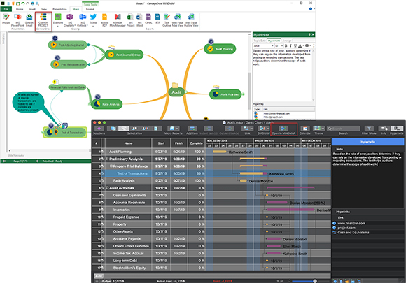The height and width of the screenshot is (283, 406).
Task: Click the Twitter share icon
Action: [93, 20]
